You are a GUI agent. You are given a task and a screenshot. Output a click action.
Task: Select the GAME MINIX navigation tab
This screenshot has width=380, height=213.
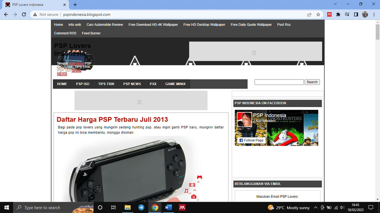tap(175, 84)
